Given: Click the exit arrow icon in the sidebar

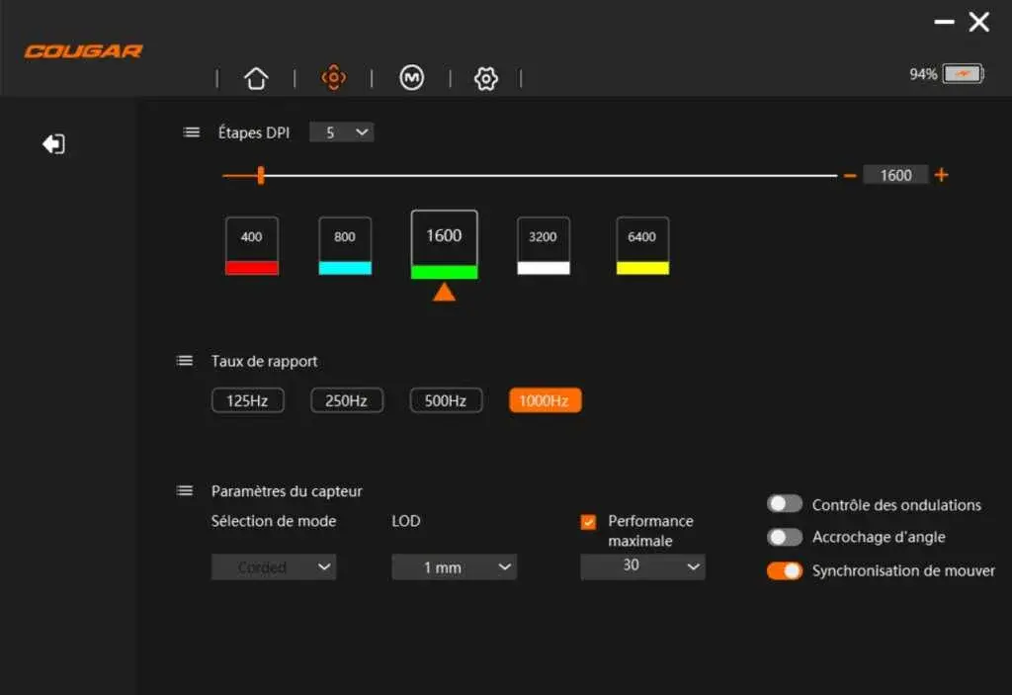Looking at the screenshot, I should 54,143.
